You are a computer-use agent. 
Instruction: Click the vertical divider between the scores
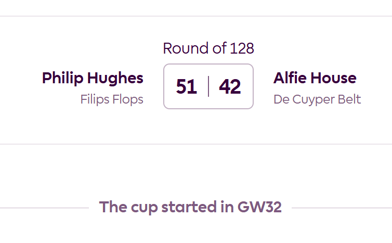pyautogui.click(x=208, y=86)
